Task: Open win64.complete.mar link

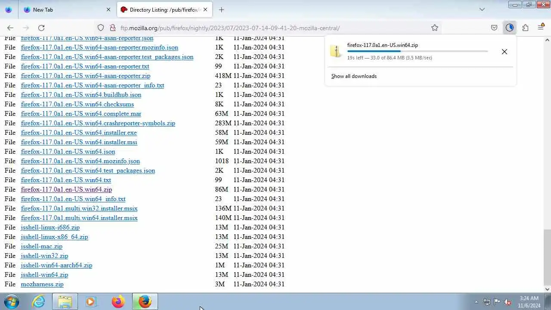Action: point(81,114)
